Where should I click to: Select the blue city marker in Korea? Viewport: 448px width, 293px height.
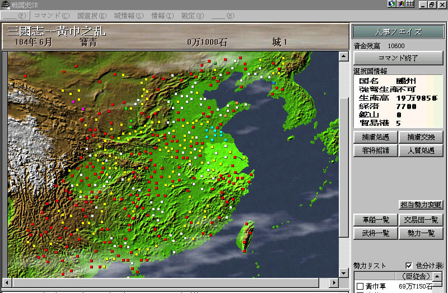click(x=274, y=83)
